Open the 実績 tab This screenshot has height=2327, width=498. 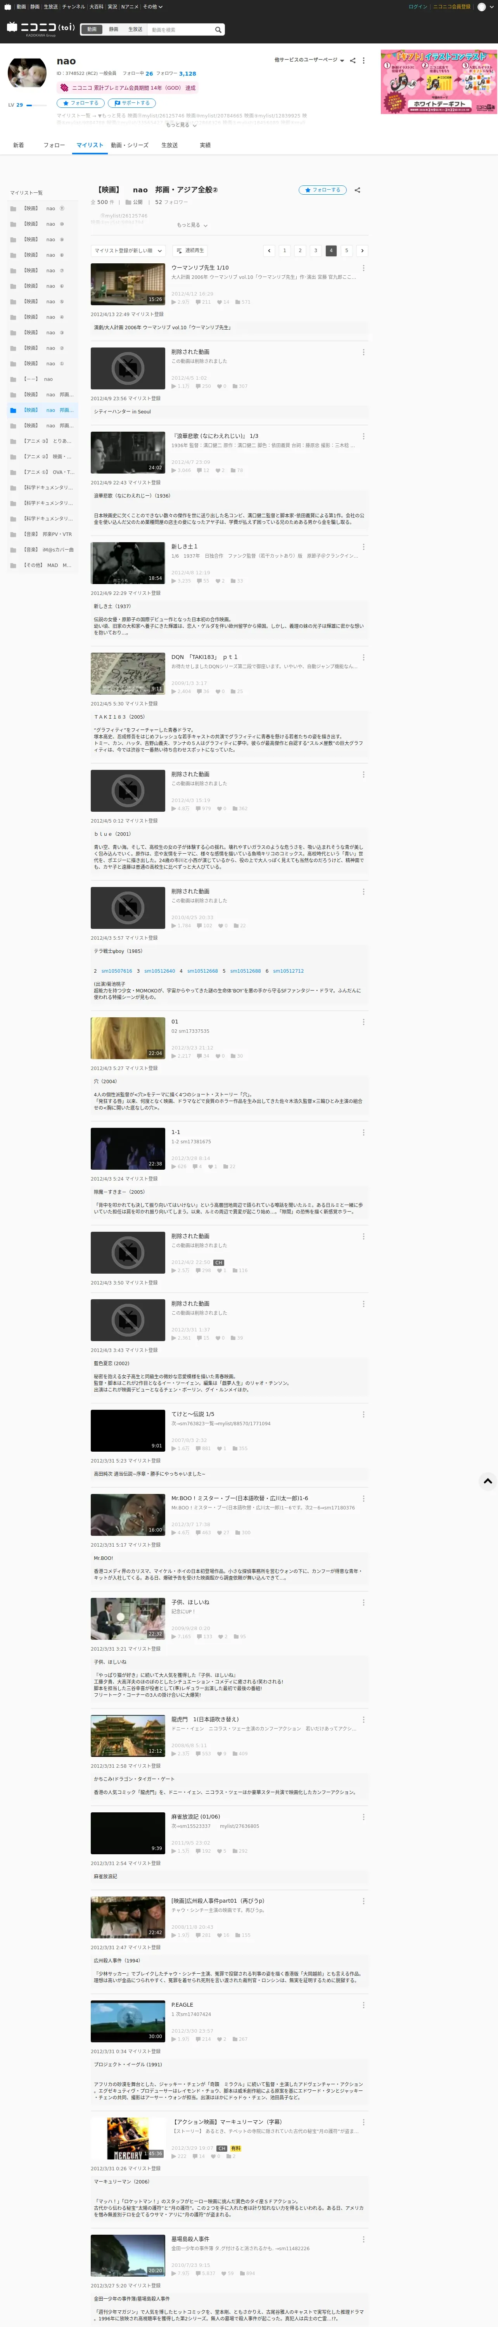tap(205, 145)
